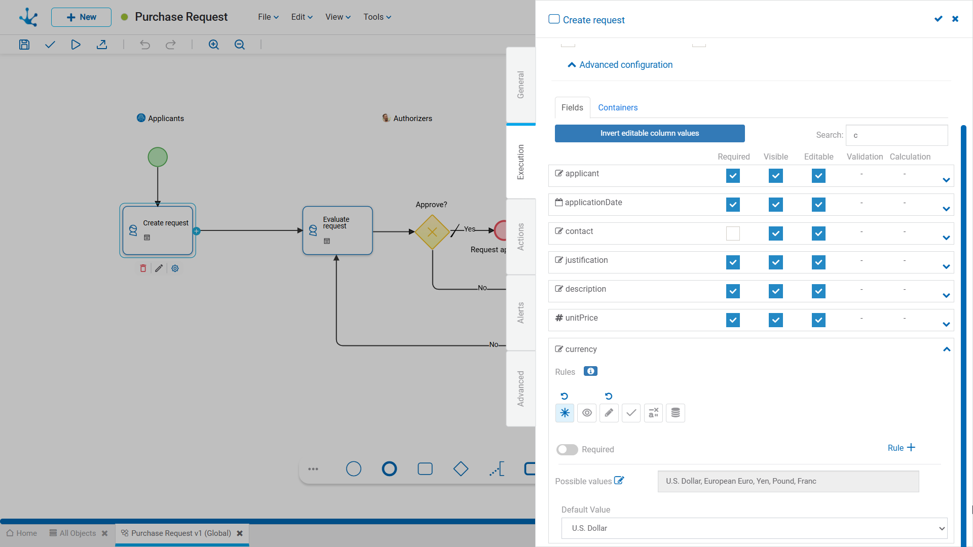This screenshot has width=973, height=547.
Task: Click the New button
Action: [x=81, y=17]
